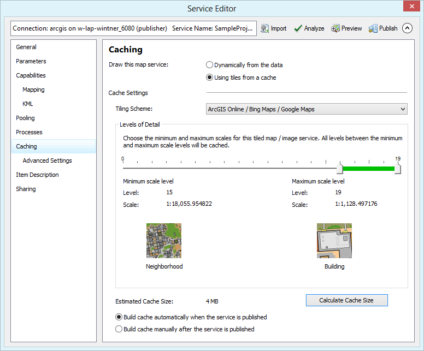Click the Neighborhood scale thumbnail
Image resolution: width=424 pixels, height=351 pixels.
(164, 241)
